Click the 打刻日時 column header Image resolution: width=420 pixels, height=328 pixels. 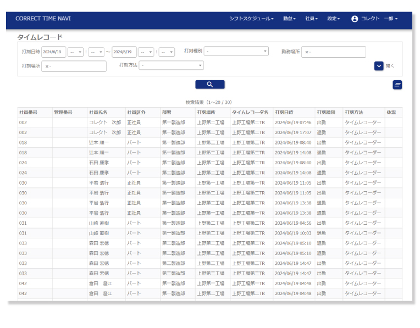point(284,112)
